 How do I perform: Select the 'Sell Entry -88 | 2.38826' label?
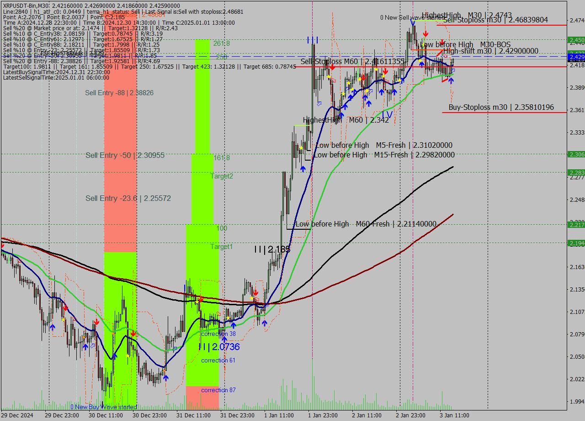119,93
